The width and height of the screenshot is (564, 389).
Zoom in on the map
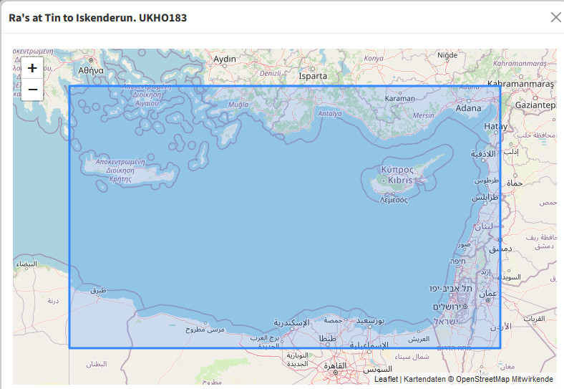tap(32, 69)
